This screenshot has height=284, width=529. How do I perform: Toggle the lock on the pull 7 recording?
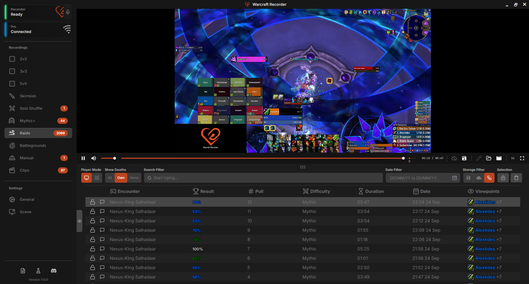[93, 249]
